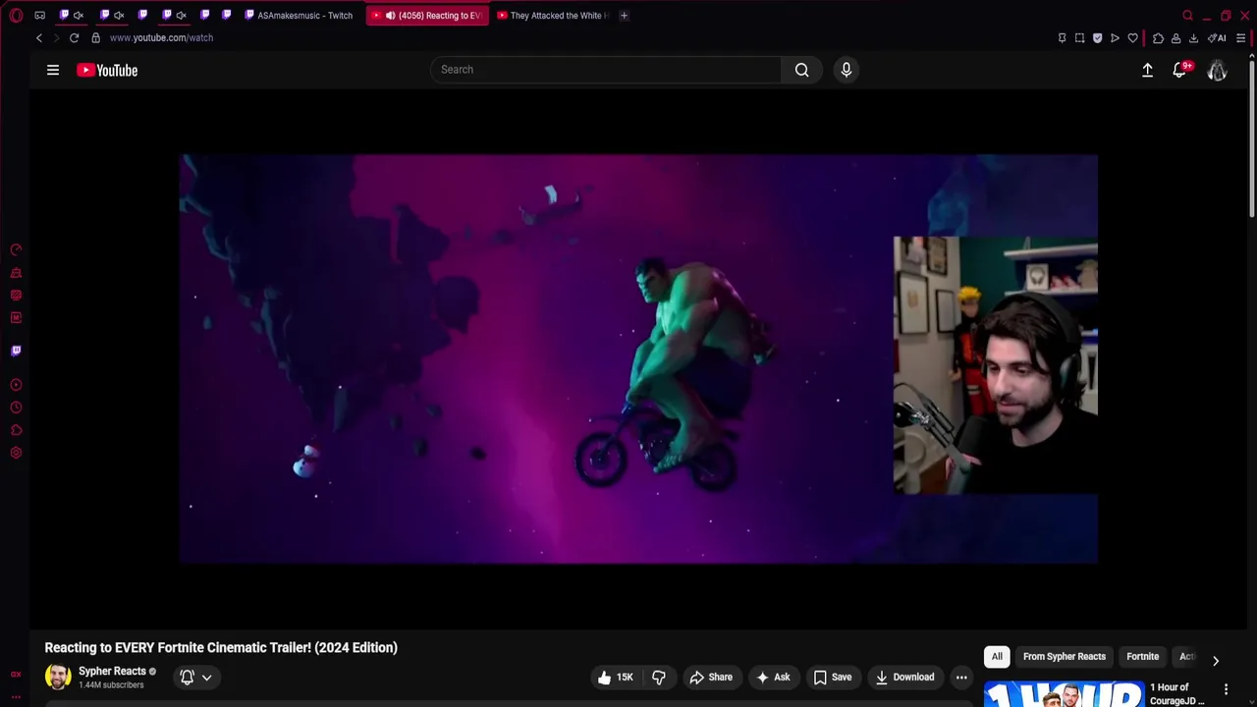This screenshot has height=707, width=1257.
Task: Open the sidebar history clock icon
Action: click(x=16, y=408)
